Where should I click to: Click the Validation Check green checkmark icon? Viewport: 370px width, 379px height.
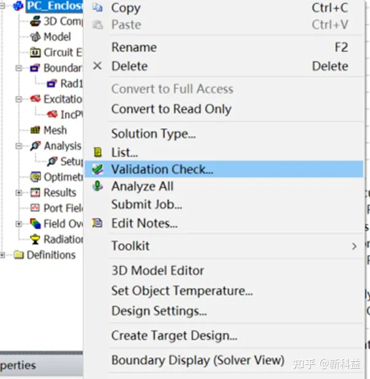click(x=97, y=169)
